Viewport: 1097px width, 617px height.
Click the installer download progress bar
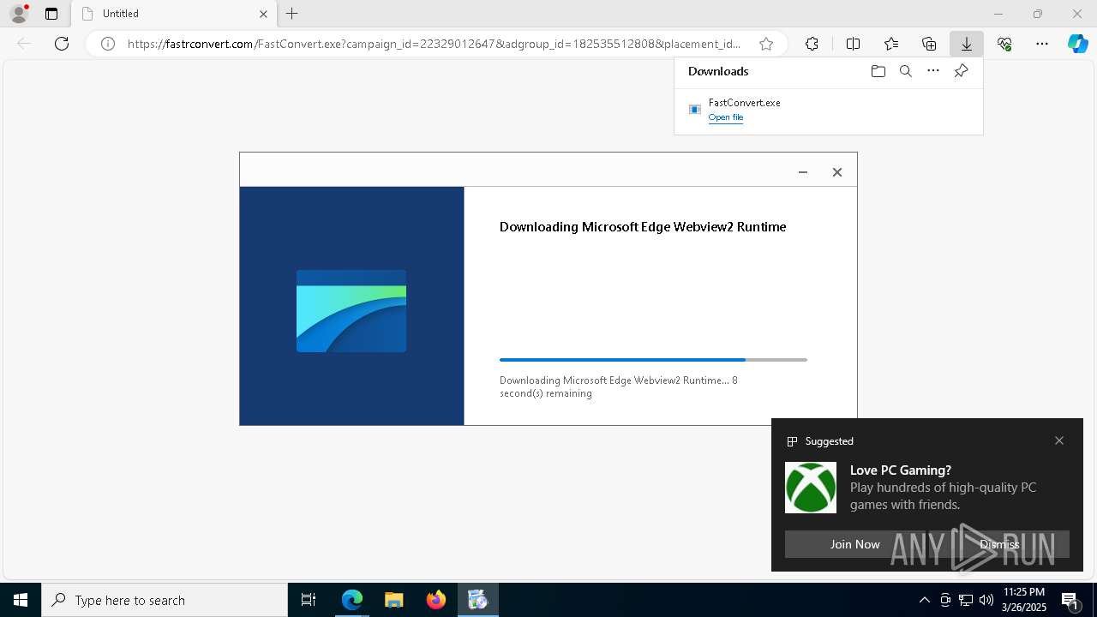coord(653,360)
